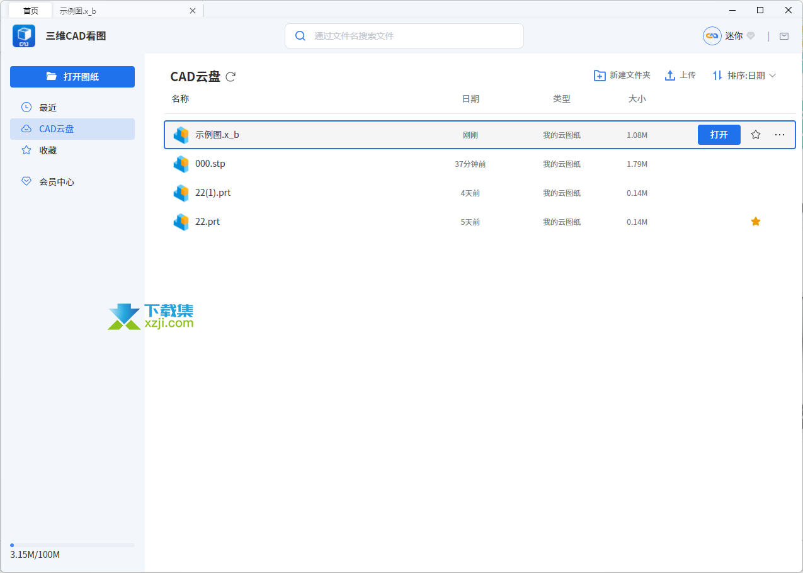Open 会员中心 in sidebar

(x=72, y=182)
